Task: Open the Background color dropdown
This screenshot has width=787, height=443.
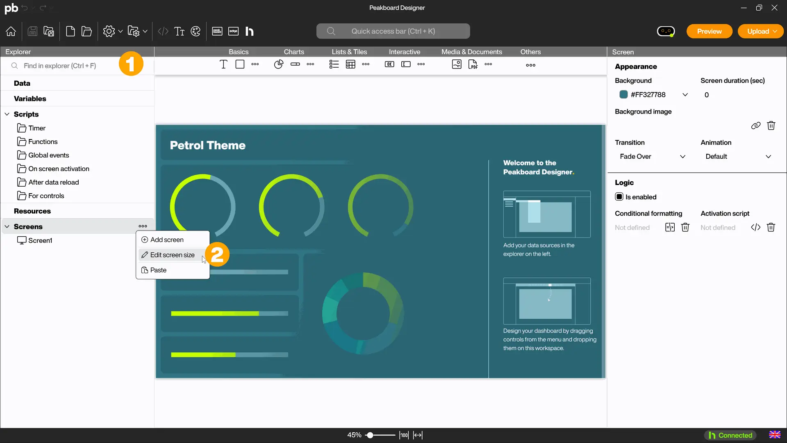Action: pos(685,95)
